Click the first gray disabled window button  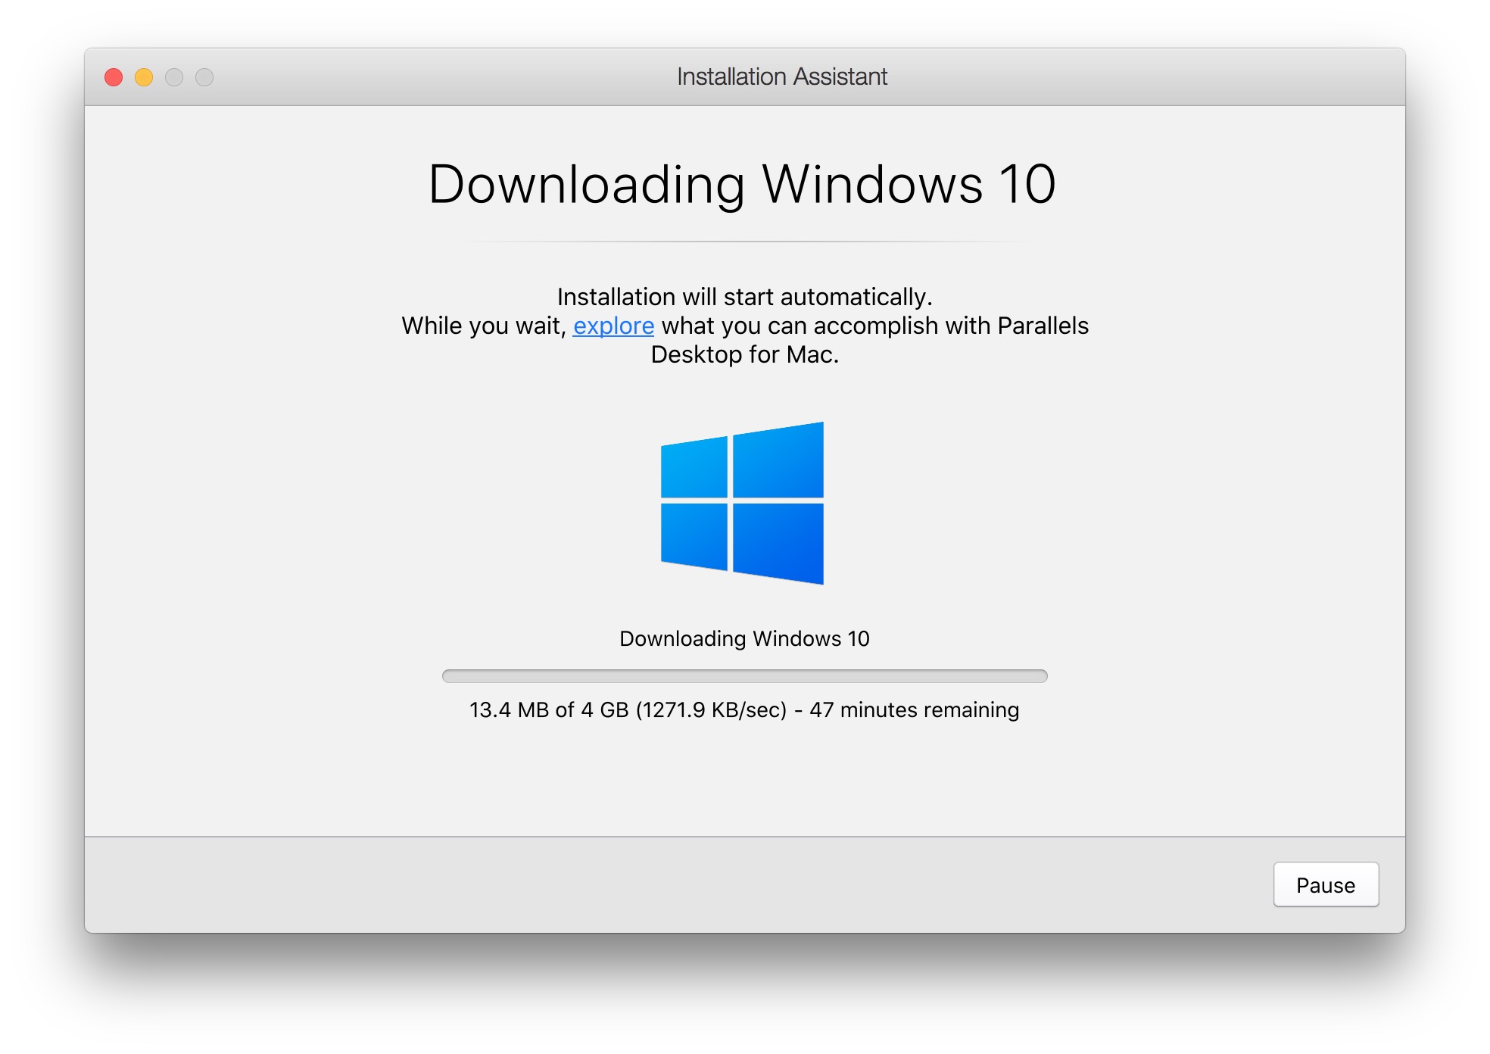point(174,77)
